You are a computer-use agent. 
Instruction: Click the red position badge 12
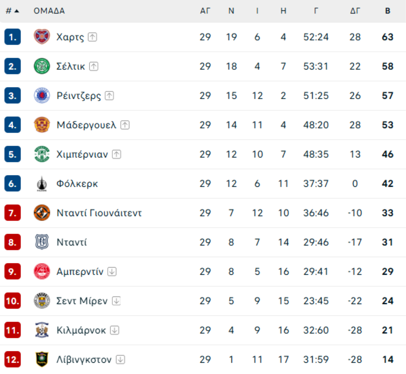click(13, 360)
